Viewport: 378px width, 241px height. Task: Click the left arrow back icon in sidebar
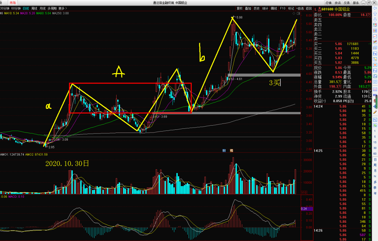375,8
